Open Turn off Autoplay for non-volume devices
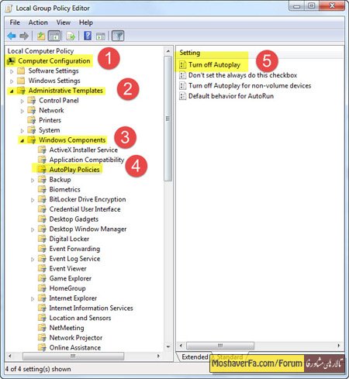The image size is (349, 379). 250,85
